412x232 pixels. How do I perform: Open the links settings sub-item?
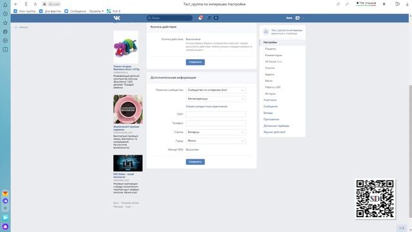[270, 68]
